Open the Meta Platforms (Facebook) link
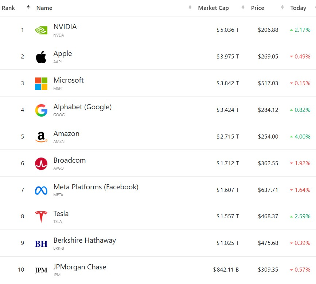316x284 pixels. [96, 187]
